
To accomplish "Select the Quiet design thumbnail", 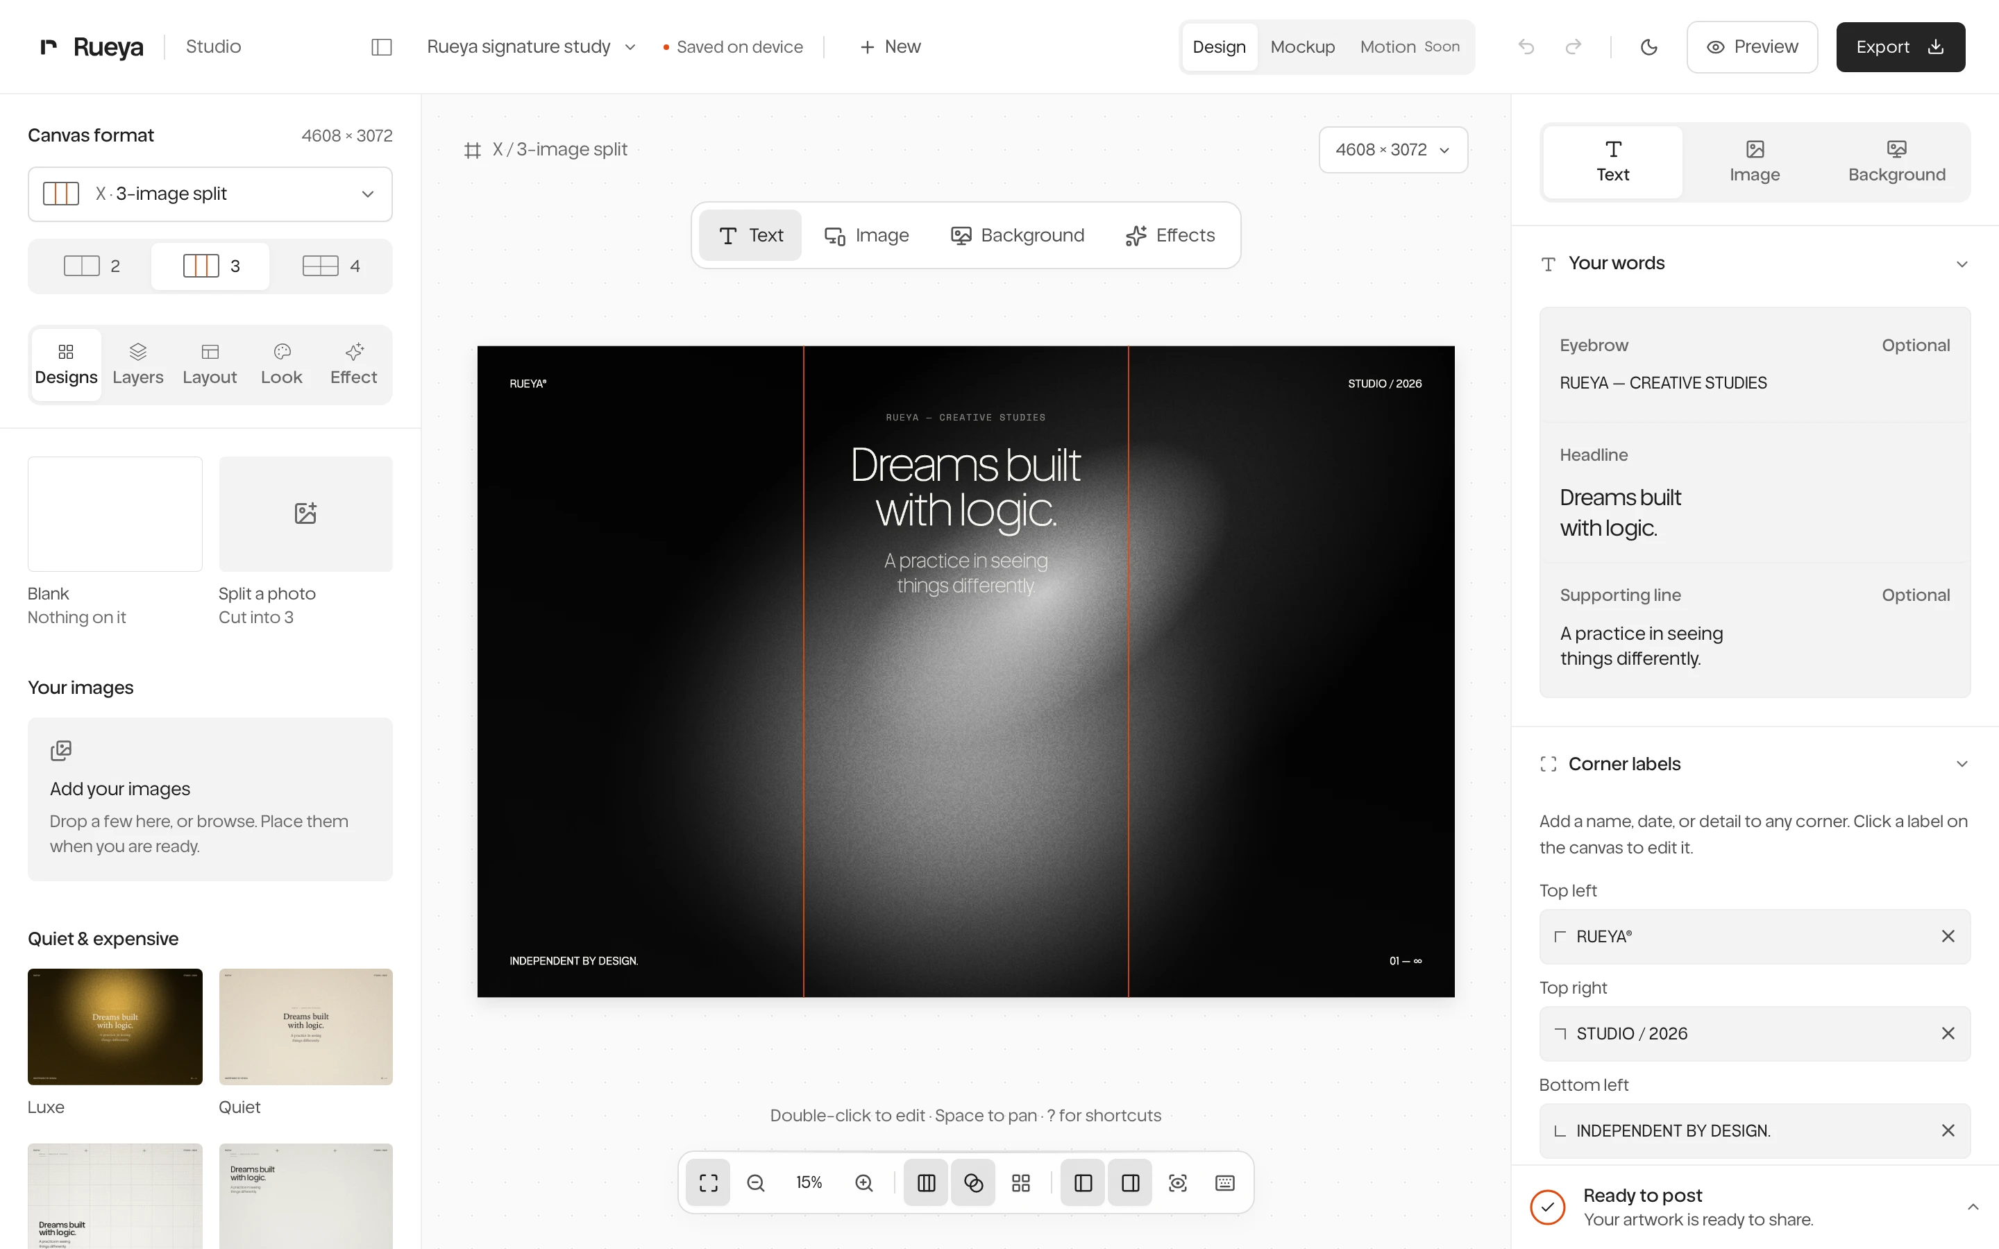I will click(x=305, y=1027).
